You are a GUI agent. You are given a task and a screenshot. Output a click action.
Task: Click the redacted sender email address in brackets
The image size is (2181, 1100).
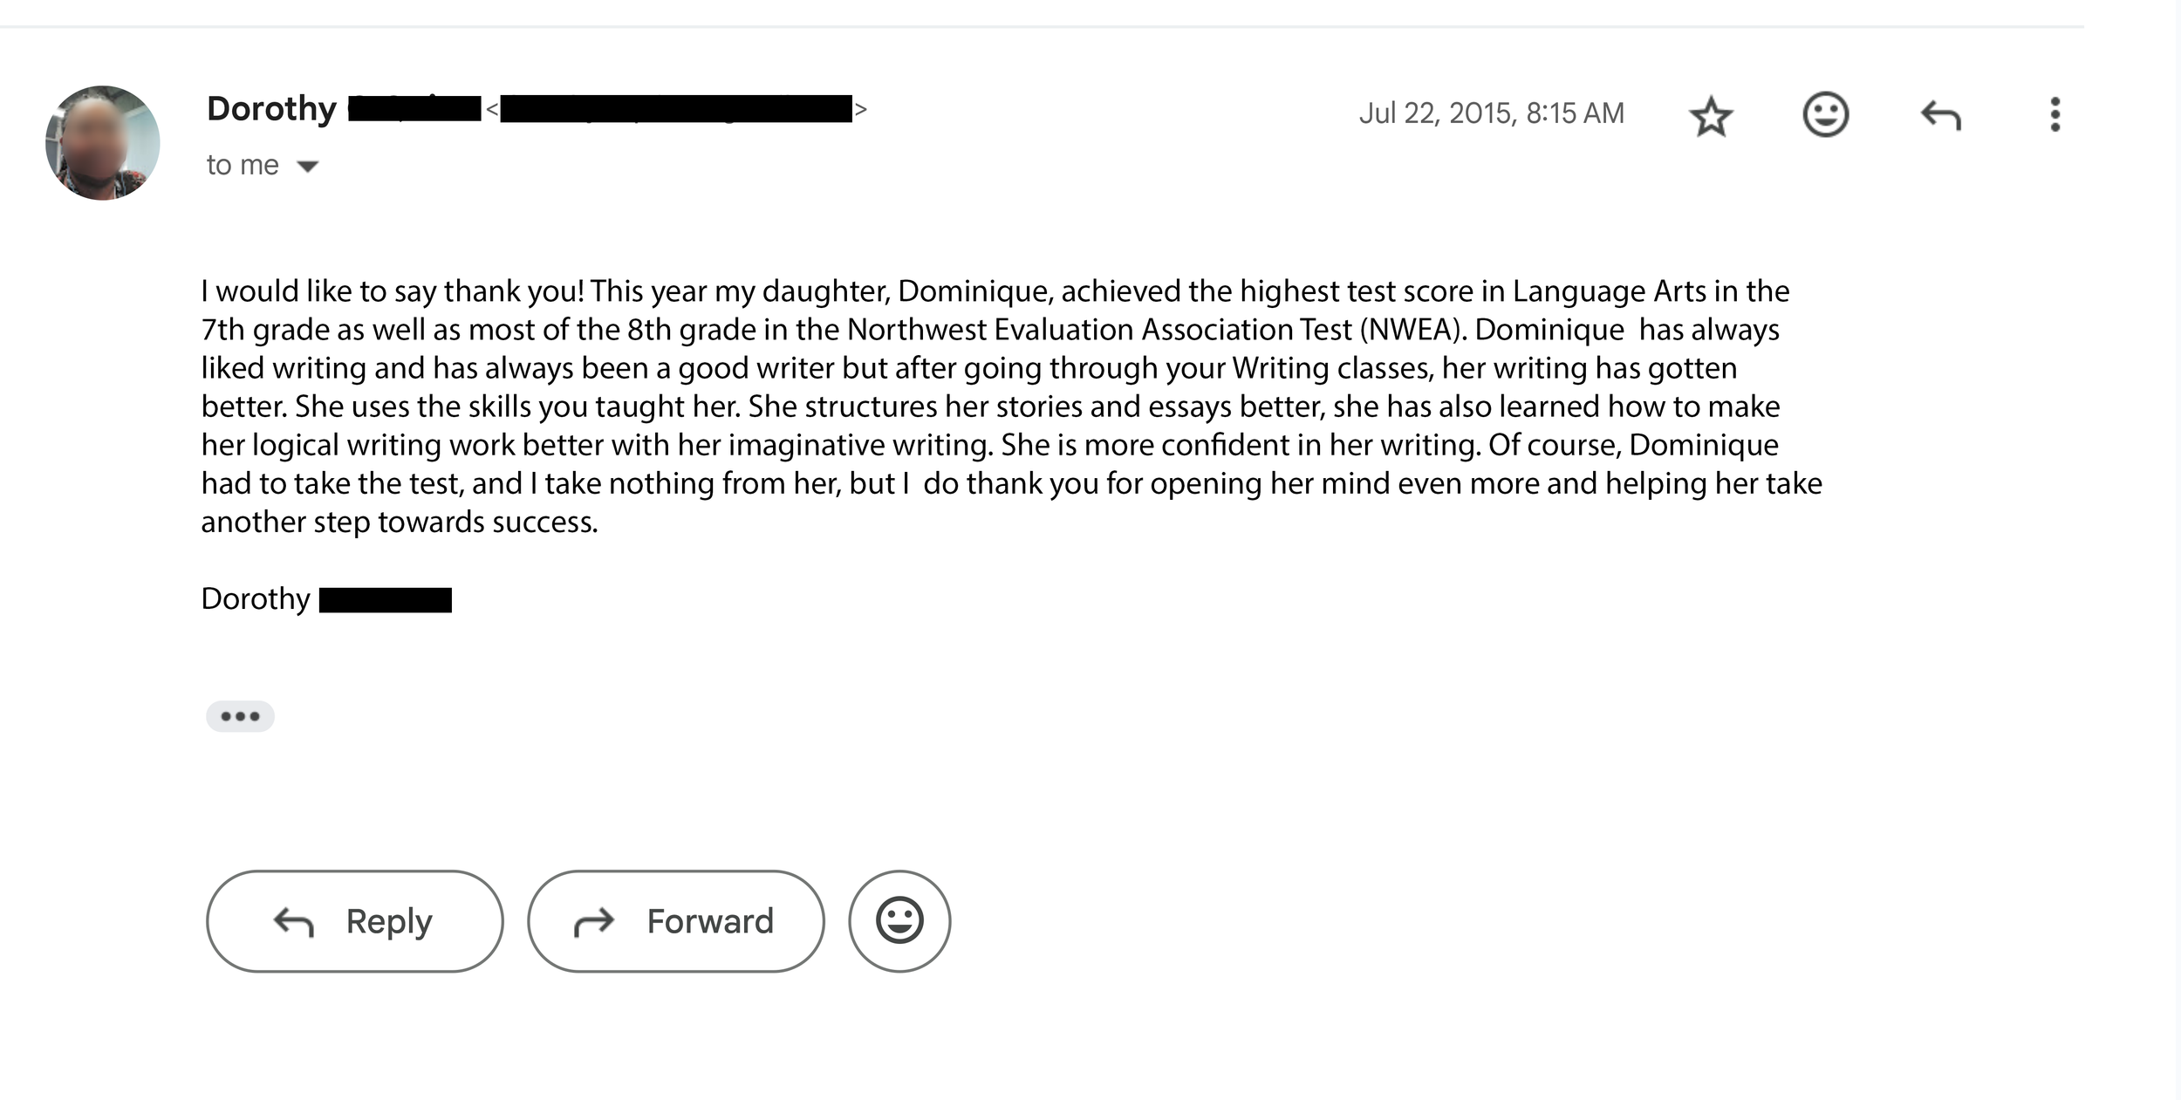click(x=676, y=109)
